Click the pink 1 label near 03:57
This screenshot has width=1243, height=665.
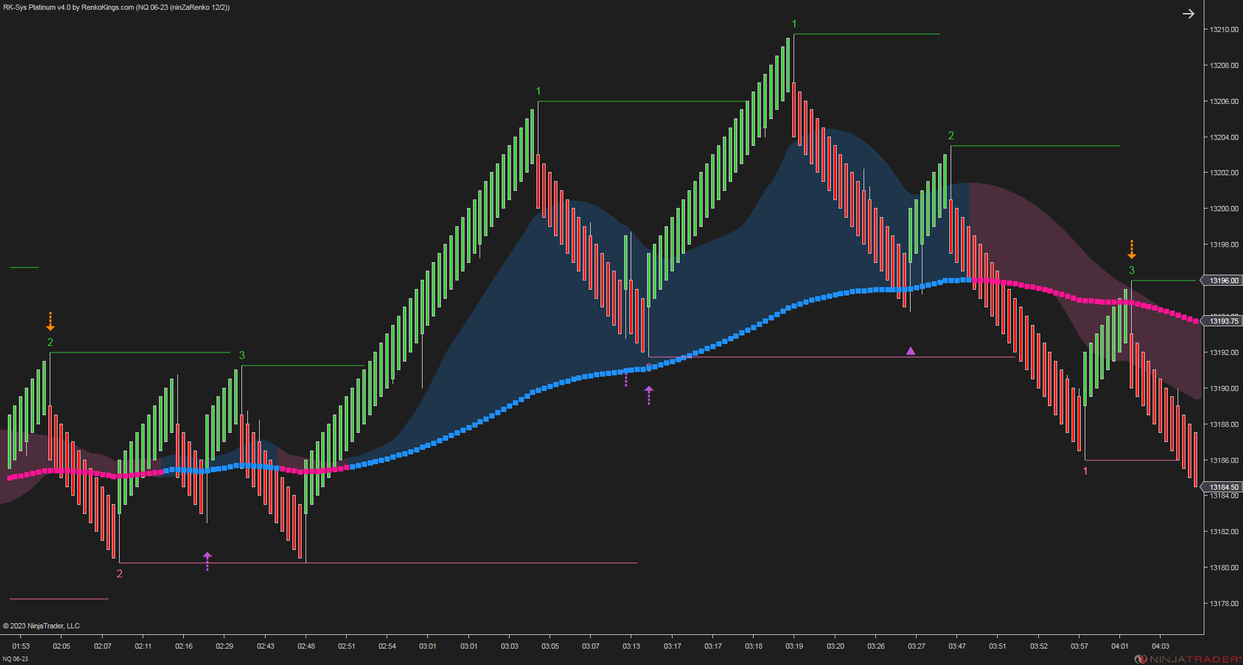1085,471
